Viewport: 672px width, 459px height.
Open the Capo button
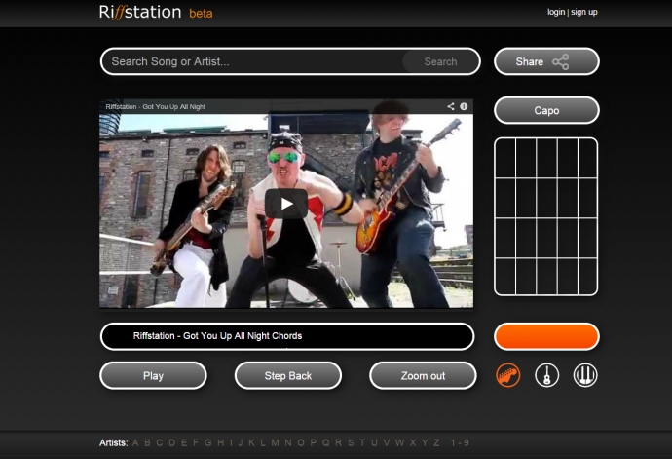pyautogui.click(x=546, y=111)
